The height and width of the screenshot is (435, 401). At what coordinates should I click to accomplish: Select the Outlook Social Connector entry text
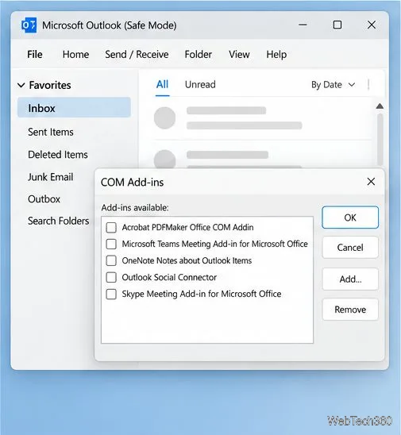coord(169,277)
